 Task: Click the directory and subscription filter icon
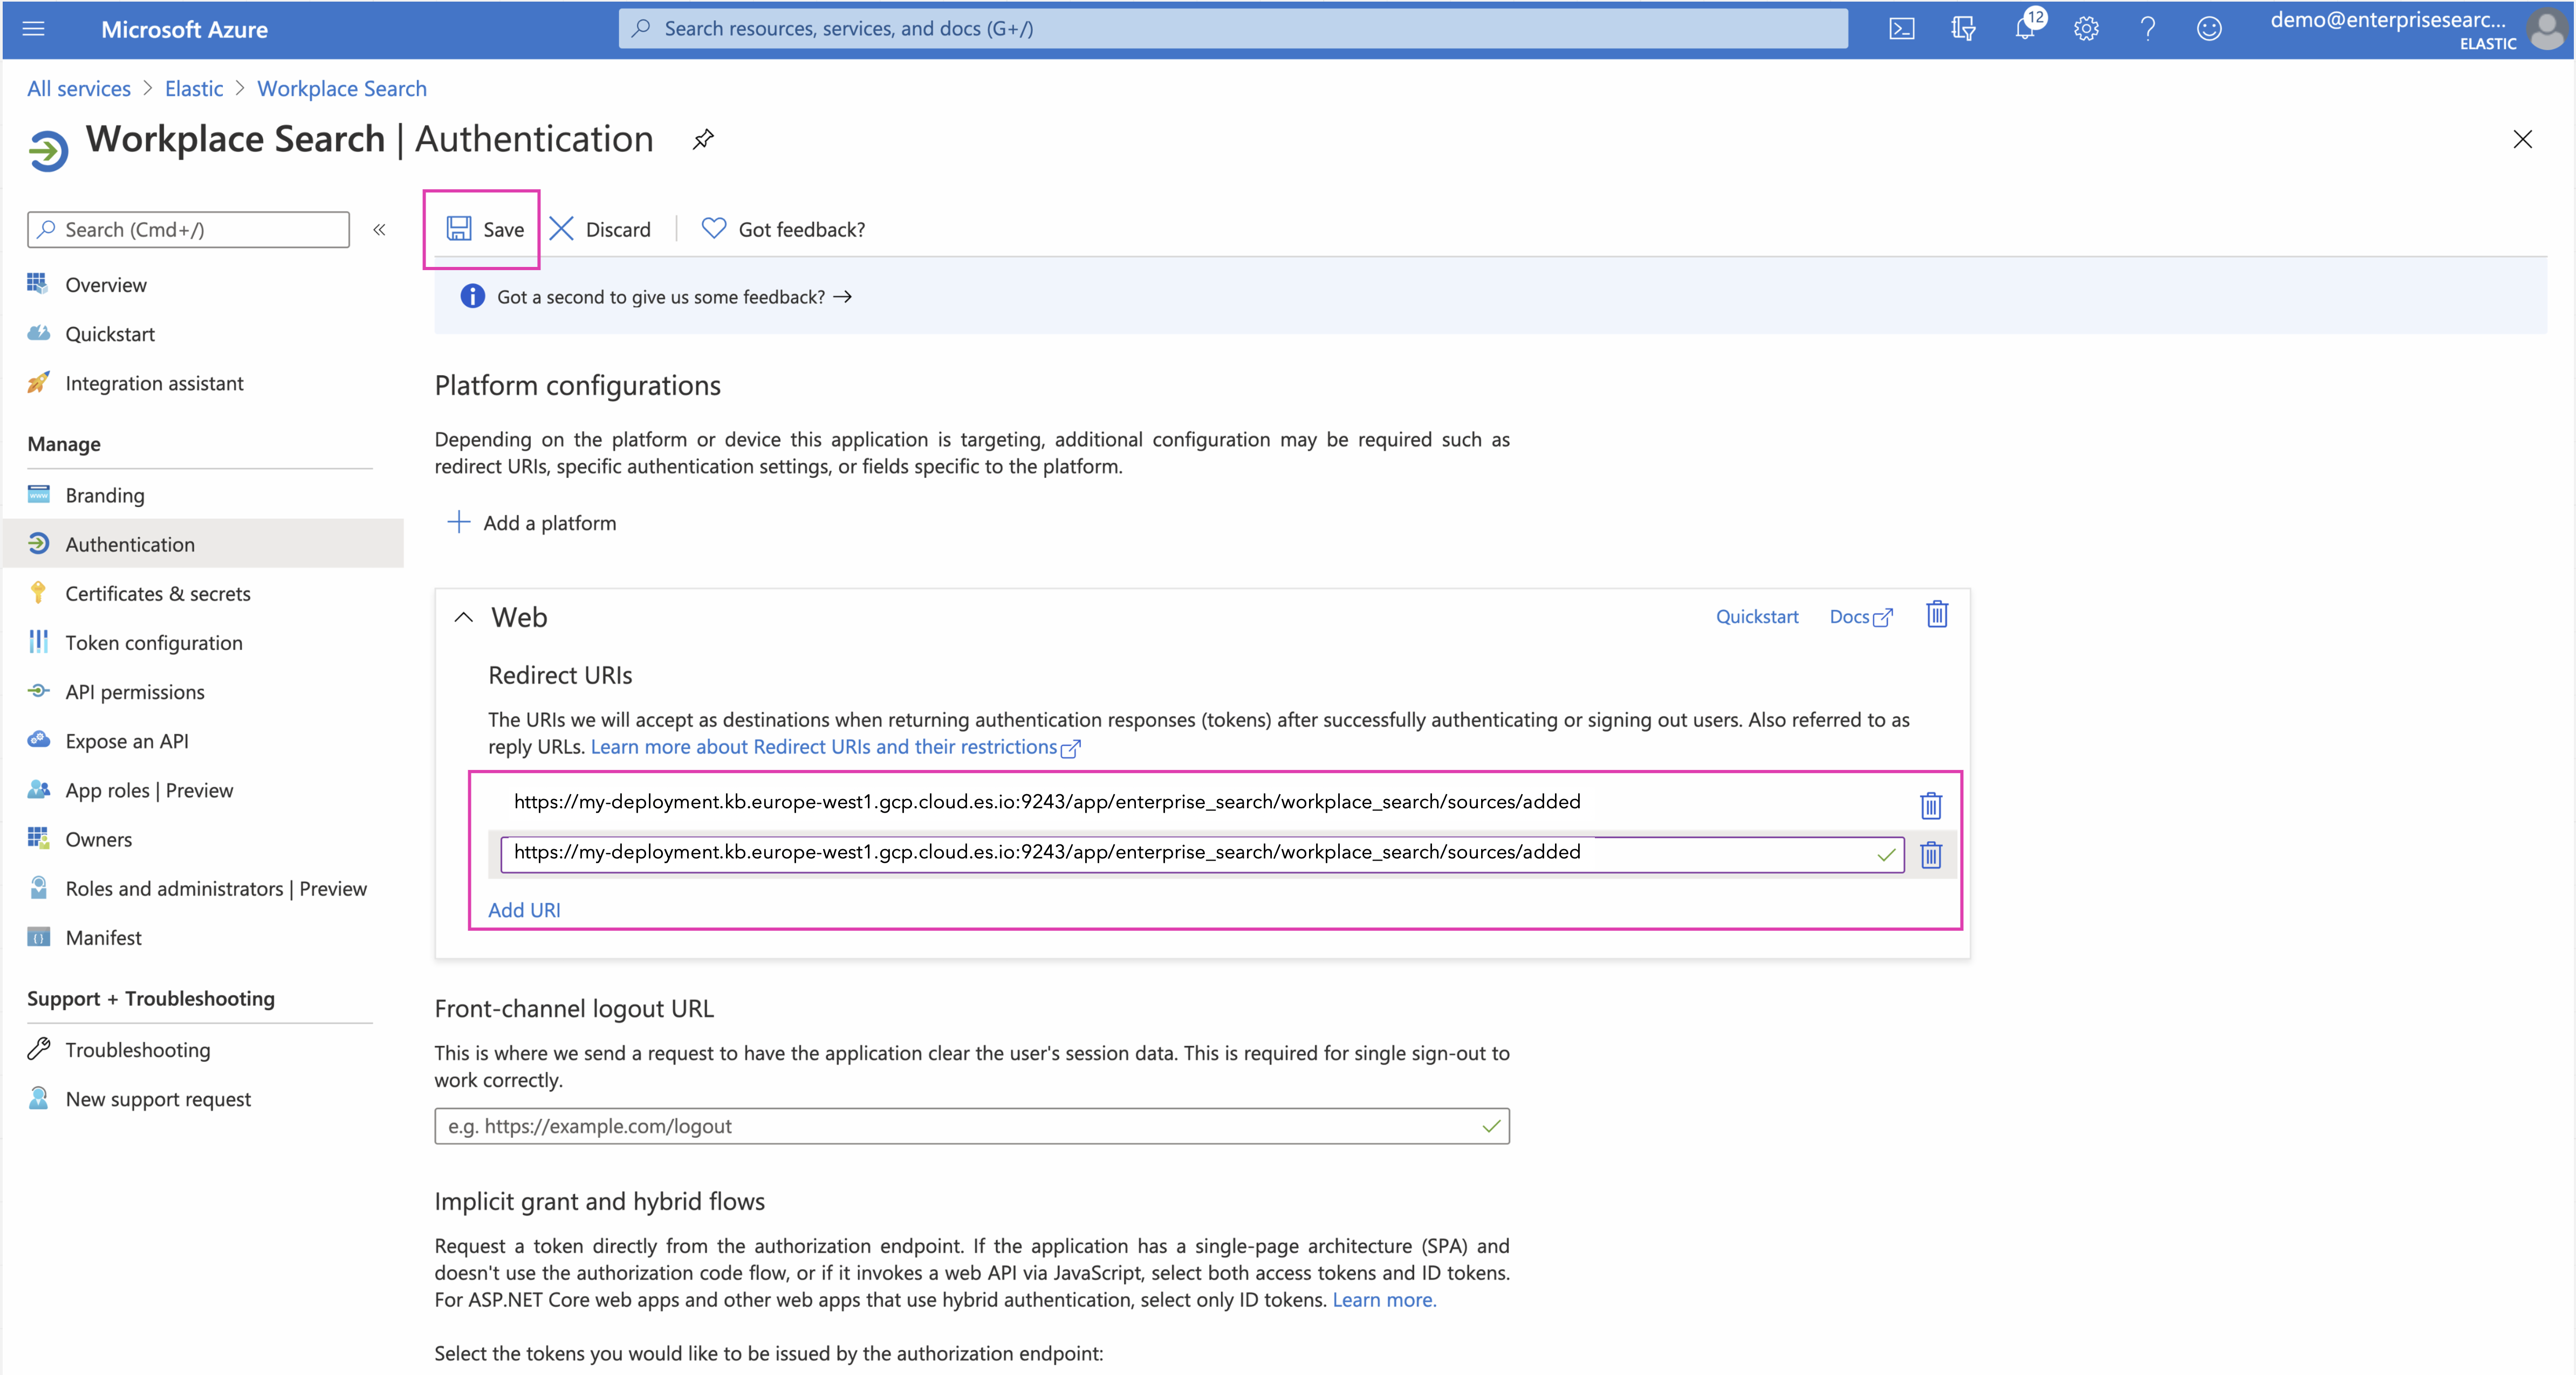[x=1963, y=29]
